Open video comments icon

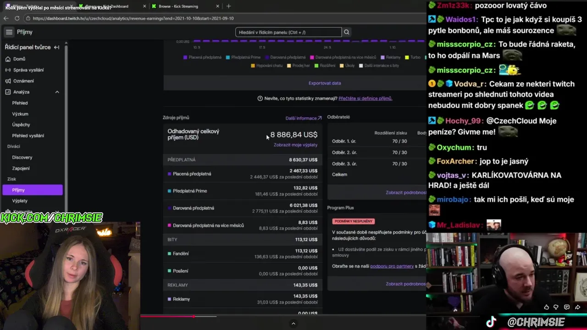[x=567, y=307]
